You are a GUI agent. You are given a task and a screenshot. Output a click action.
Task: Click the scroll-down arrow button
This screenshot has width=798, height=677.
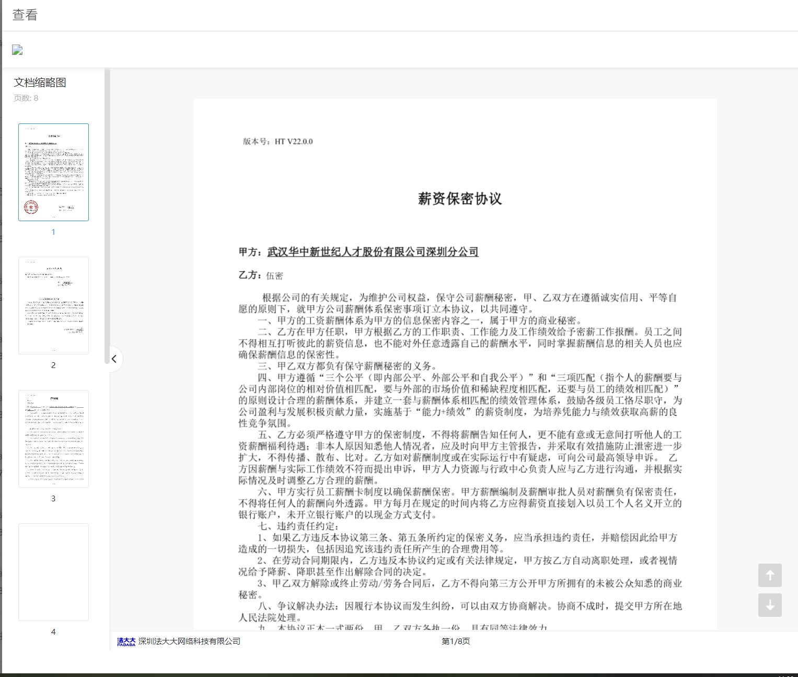pyautogui.click(x=770, y=605)
